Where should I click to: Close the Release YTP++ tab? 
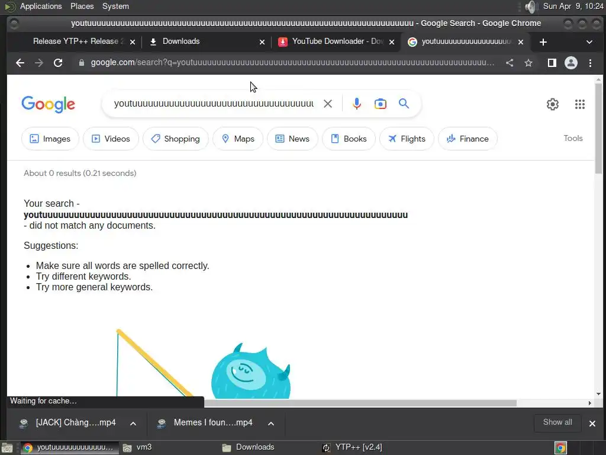tap(133, 42)
